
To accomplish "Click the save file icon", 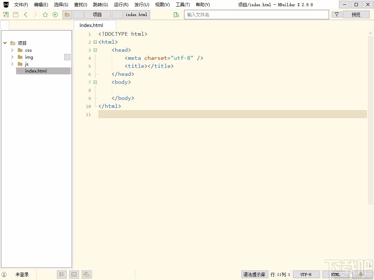I will pyautogui.click(x=15, y=15).
